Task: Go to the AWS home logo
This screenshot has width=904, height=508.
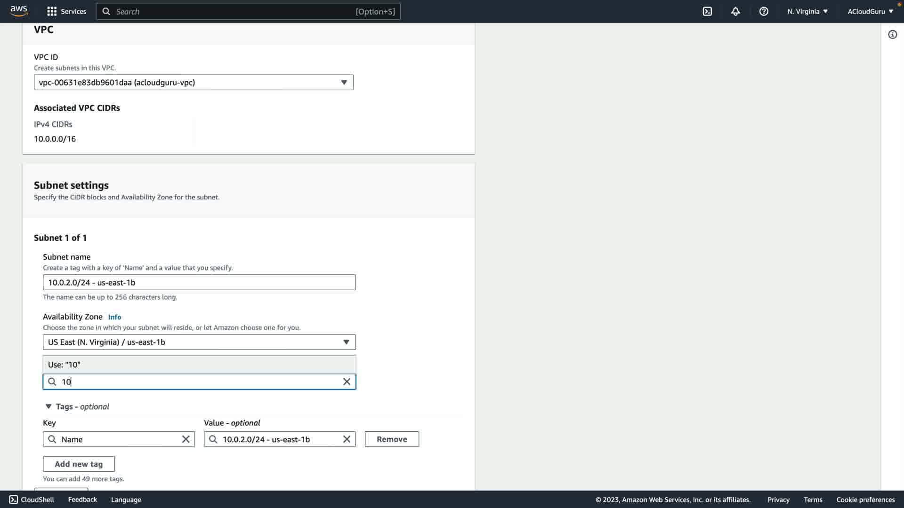Action: click(19, 11)
